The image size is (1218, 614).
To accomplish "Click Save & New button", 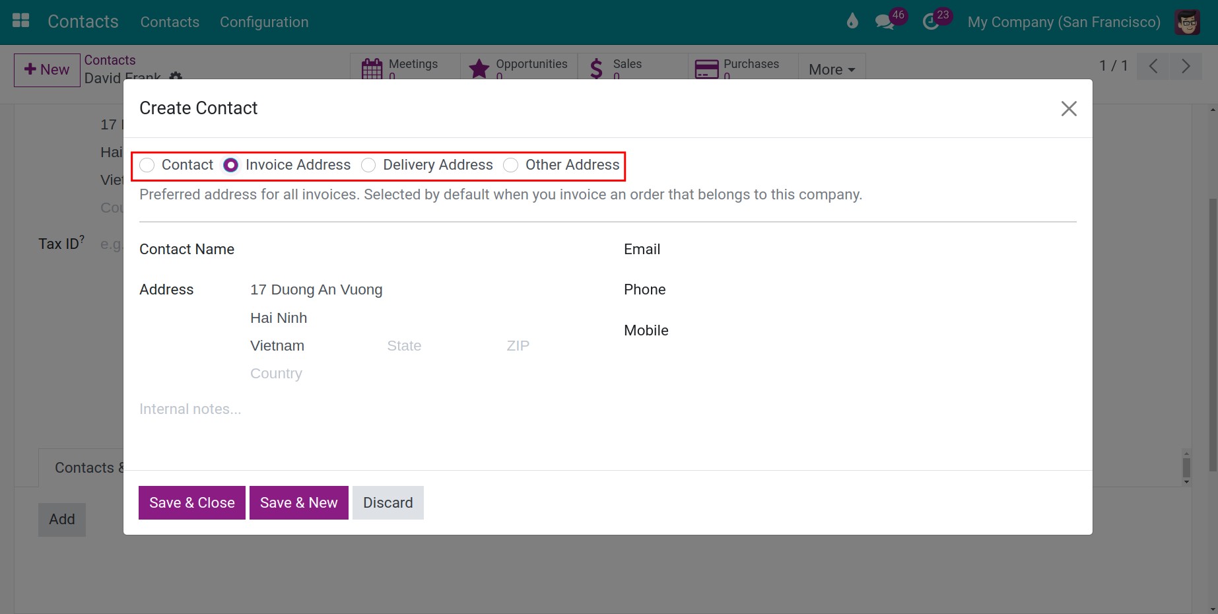I will (x=299, y=503).
